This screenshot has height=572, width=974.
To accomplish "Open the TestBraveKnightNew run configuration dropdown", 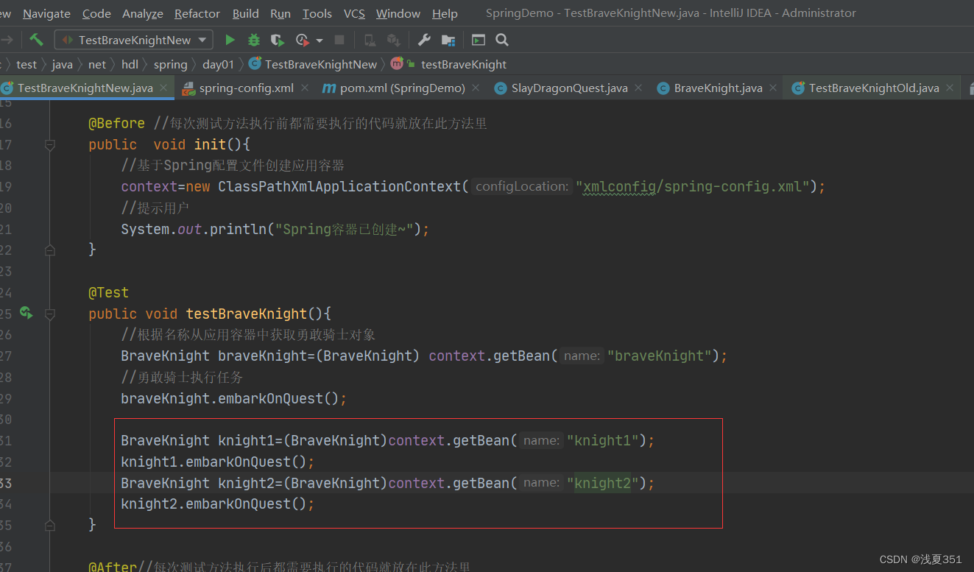I will pyautogui.click(x=134, y=40).
